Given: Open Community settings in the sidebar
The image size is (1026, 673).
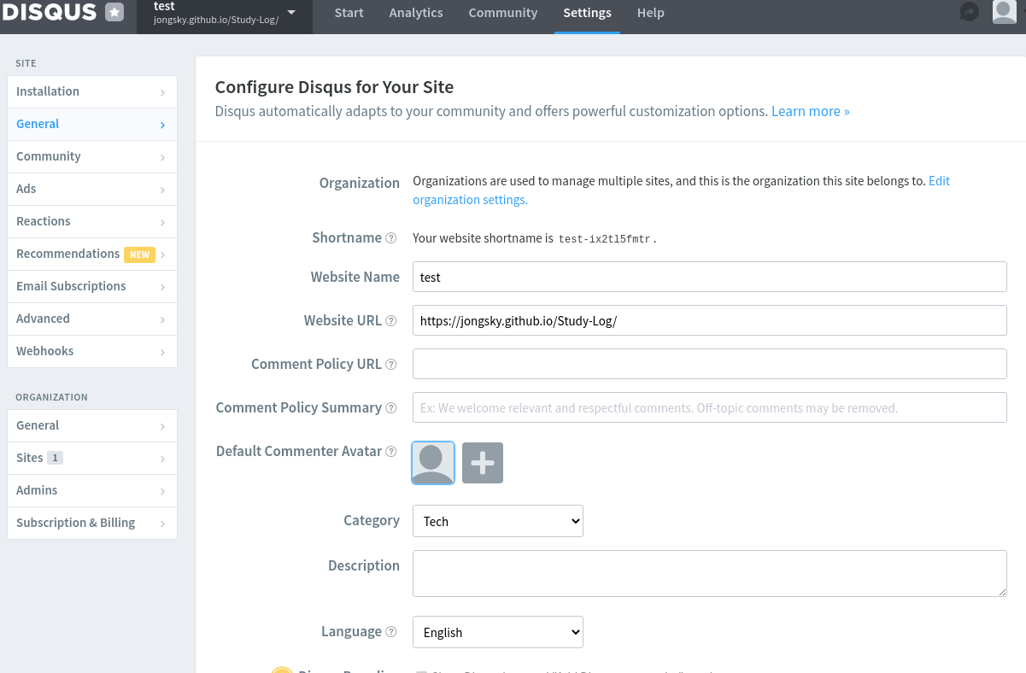Looking at the screenshot, I should coord(92,156).
